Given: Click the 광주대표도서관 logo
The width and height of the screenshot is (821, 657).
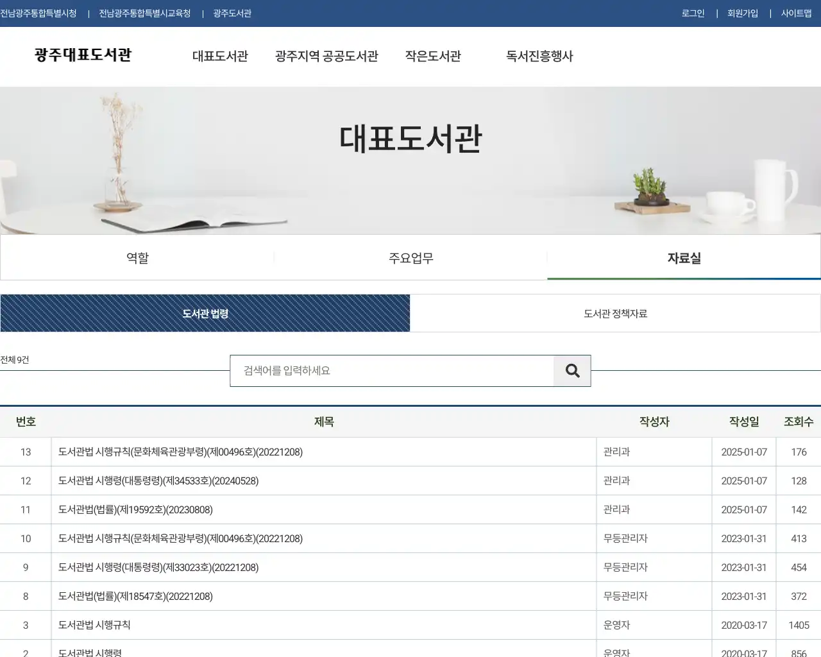Looking at the screenshot, I should [x=83, y=55].
